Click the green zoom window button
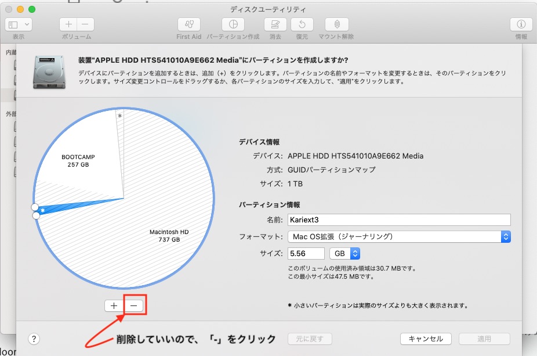Image resolution: width=537 pixels, height=356 pixels. tap(32, 9)
